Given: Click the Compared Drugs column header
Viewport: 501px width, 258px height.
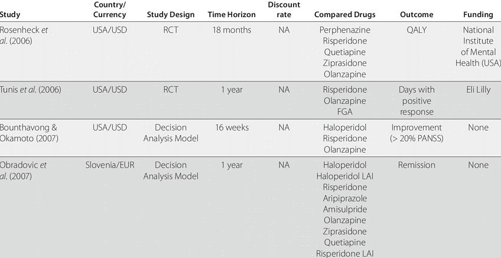Looking at the screenshot, I should 344,15.
